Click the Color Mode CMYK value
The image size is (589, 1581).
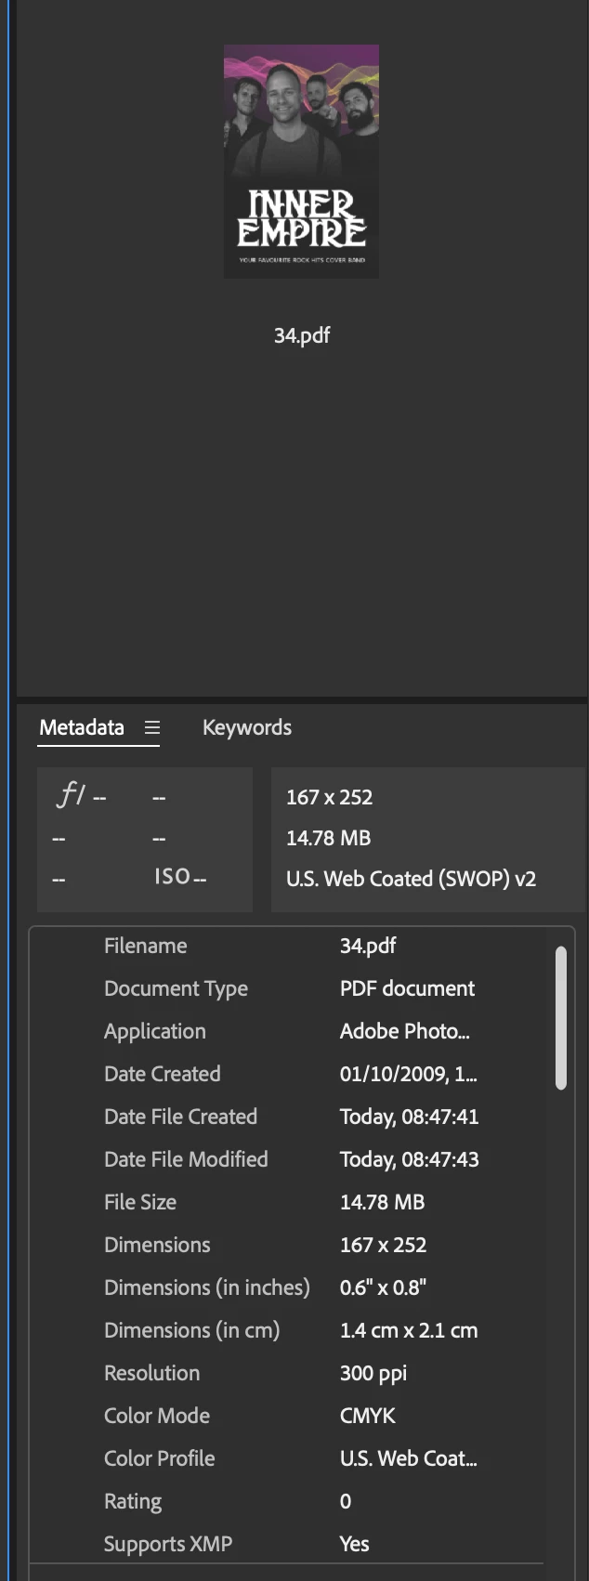click(367, 1416)
